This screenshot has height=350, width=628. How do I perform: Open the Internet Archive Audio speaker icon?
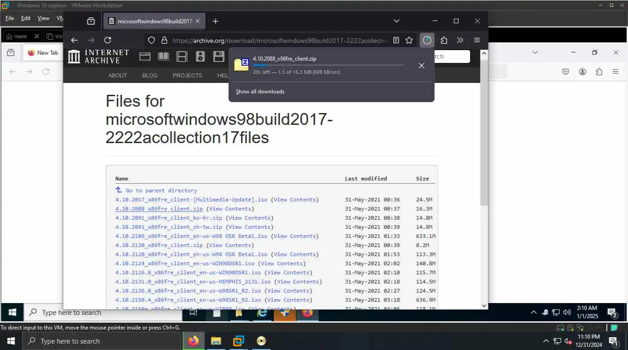click(x=200, y=57)
